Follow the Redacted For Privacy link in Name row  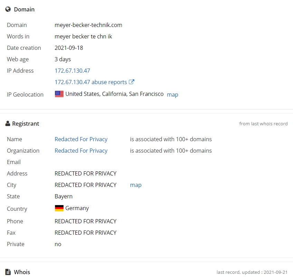[81, 139]
